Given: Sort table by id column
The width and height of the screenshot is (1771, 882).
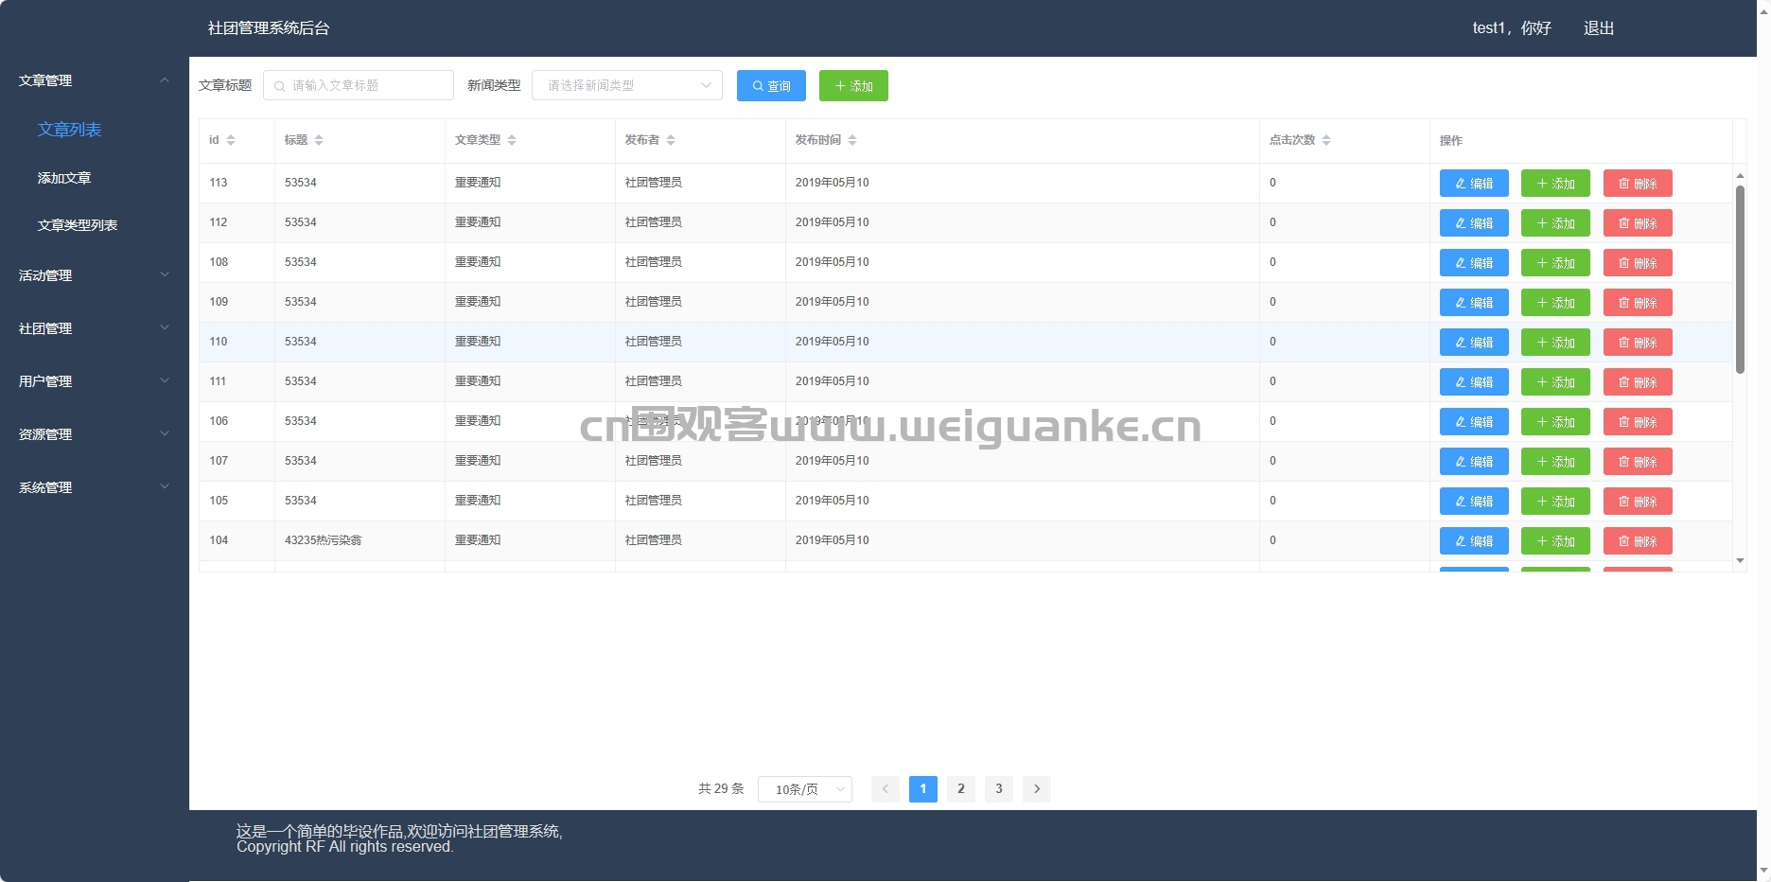Looking at the screenshot, I should tap(231, 140).
